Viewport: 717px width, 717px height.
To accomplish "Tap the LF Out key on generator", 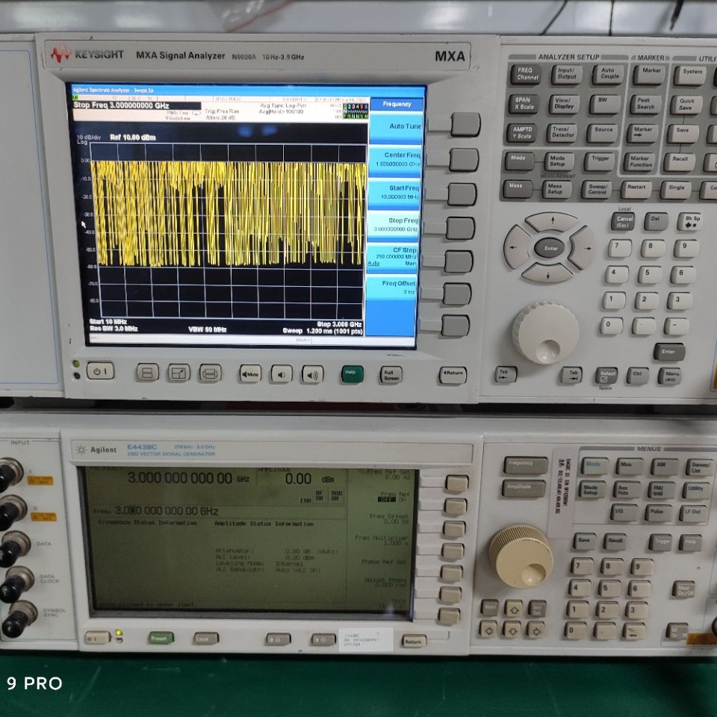I will 694,514.
